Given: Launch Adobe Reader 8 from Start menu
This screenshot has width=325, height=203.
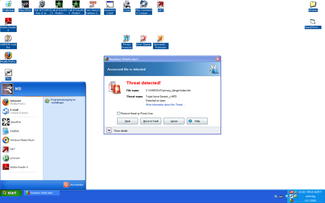Looking at the screenshot, I should point(22,167).
